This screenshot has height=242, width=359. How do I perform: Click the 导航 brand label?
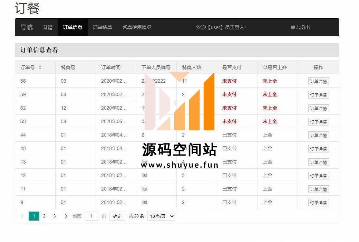[x=27, y=27]
